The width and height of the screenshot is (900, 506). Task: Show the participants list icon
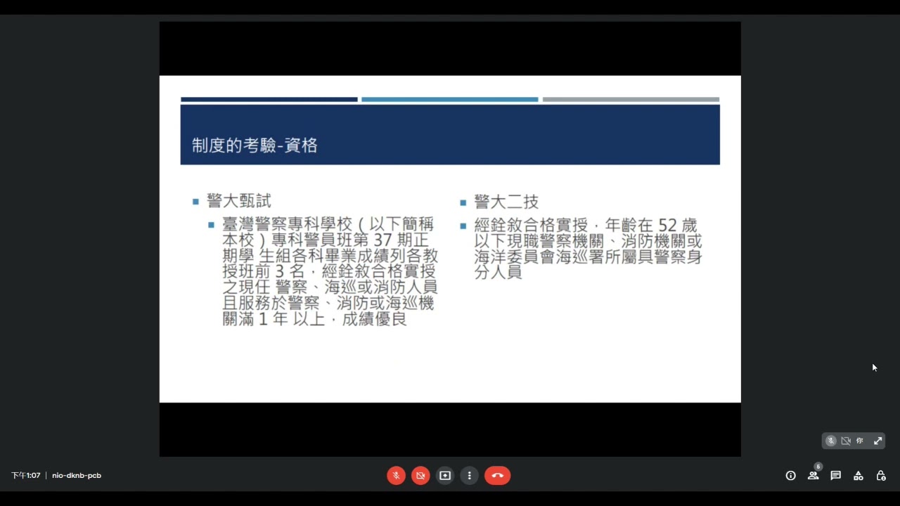click(813, 476)
